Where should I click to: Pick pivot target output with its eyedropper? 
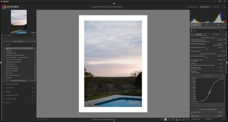click(224, 60)
